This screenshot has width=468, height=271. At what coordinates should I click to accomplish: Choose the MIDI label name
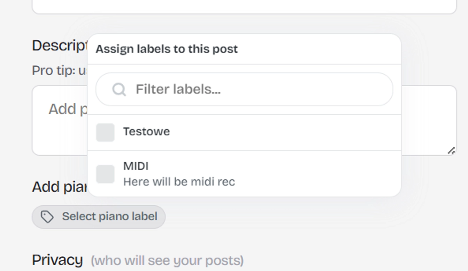(x=136, y=166)
